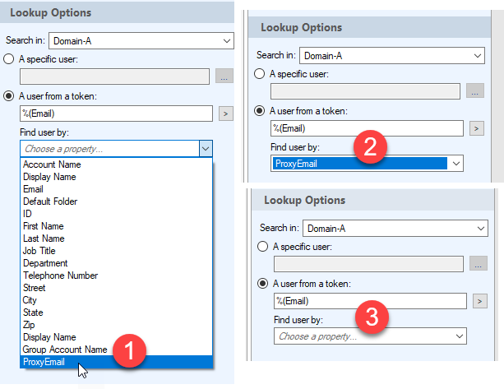Click the red step 1 badge
504x389 pixels.
[129, 351]
